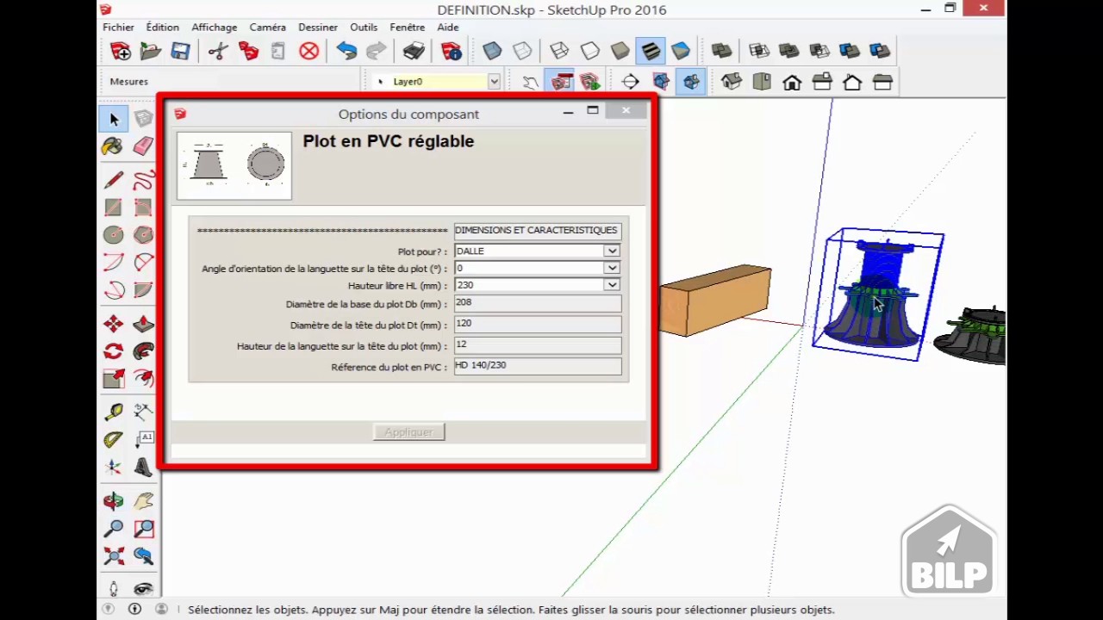The width and height of the screenshot is (1103, 620).
Task: Cut selection with scissors icon
Action: coord(217,52)
